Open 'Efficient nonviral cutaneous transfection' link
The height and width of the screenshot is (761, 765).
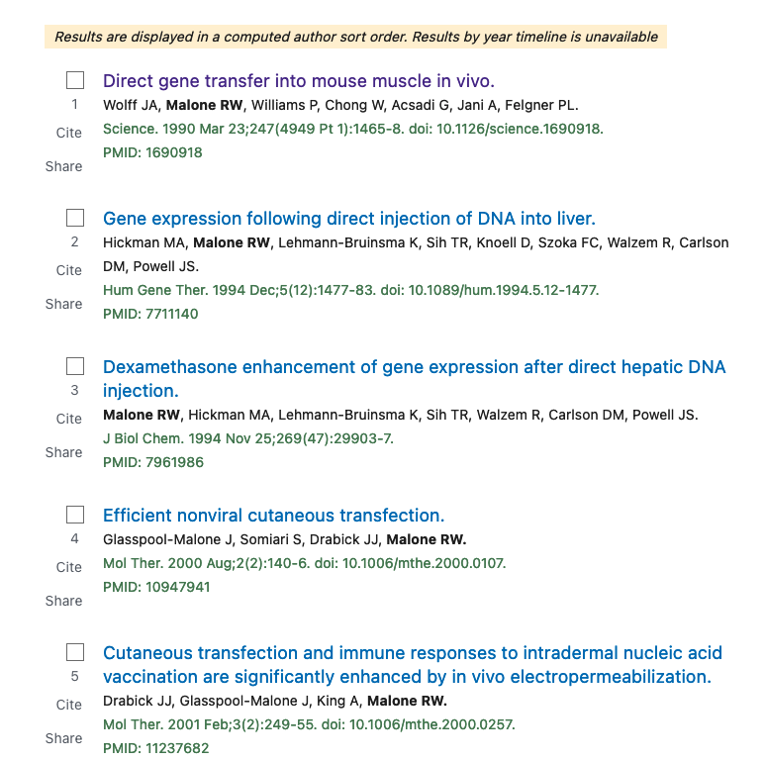coord(274,516)
